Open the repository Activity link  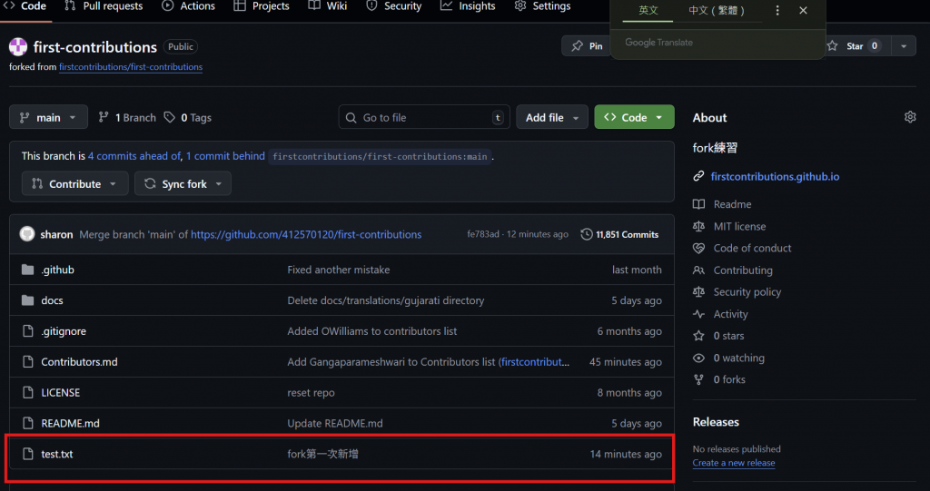click(730, 314)
